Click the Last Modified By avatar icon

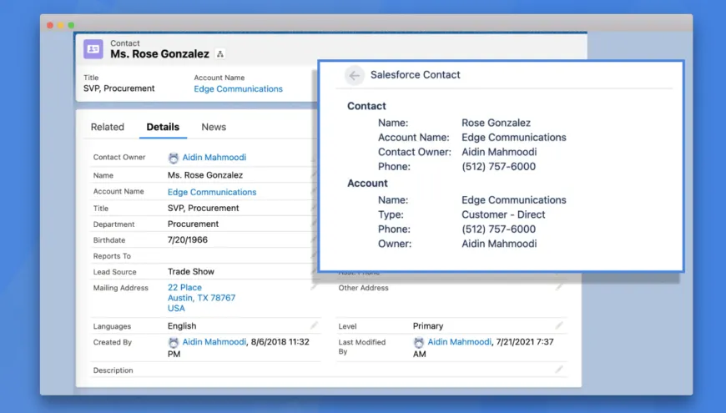[x=419, y=342]
